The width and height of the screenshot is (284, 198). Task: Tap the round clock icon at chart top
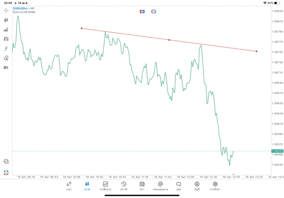(154, 11)
